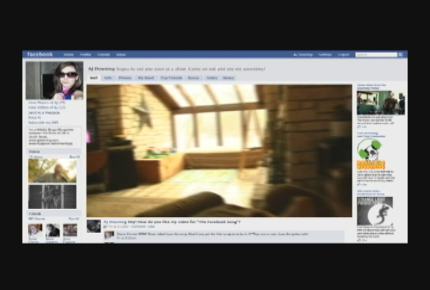Click the search magnifier button
Viewport: 430px width, 290px height.
pyautogui.click(x=401, y=54)
